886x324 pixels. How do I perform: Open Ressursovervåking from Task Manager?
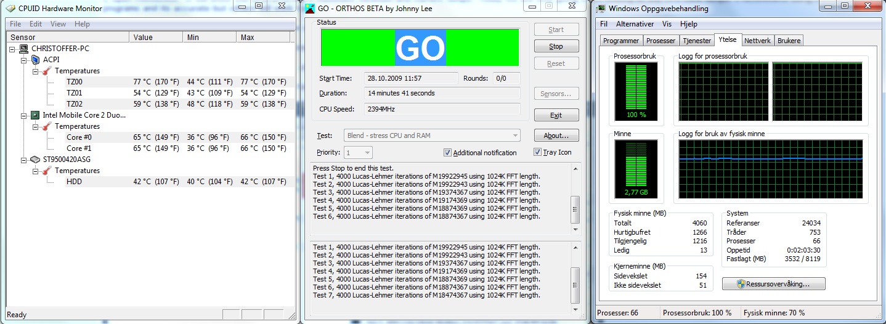point(774,284)
